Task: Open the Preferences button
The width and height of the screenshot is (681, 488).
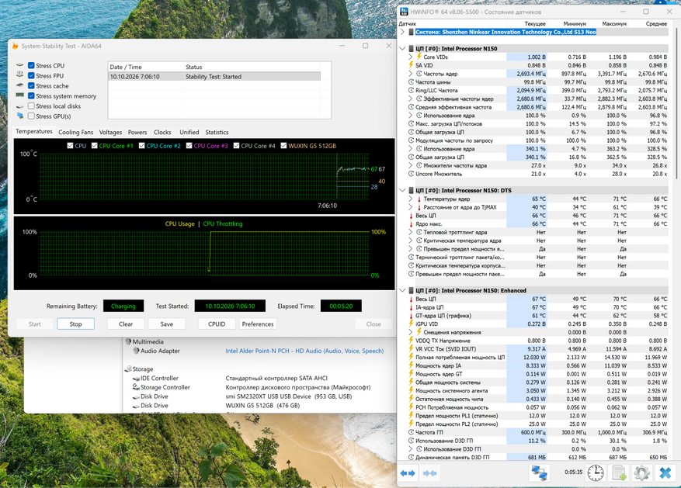Action: tap(258, 324)
